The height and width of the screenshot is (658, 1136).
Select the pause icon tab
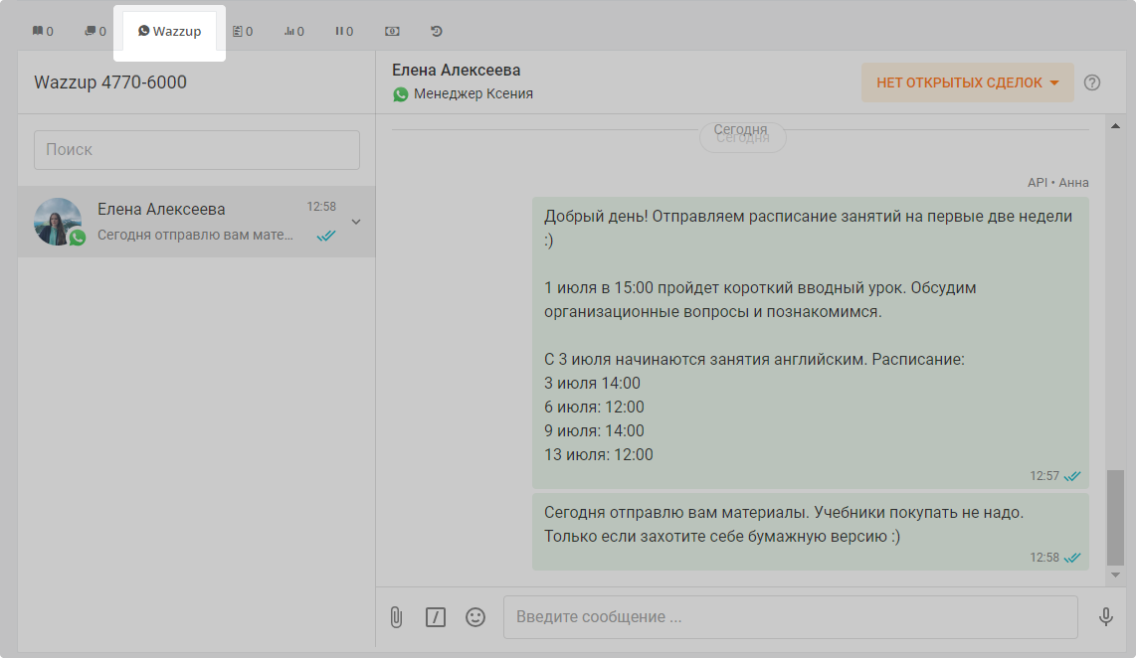point(344,31)
